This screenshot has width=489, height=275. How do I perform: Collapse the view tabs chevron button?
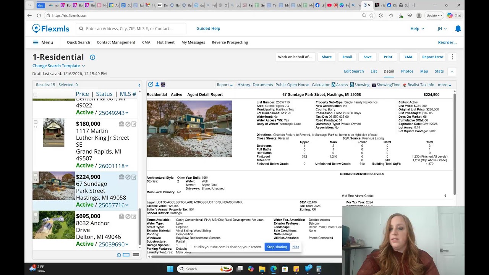452,71
